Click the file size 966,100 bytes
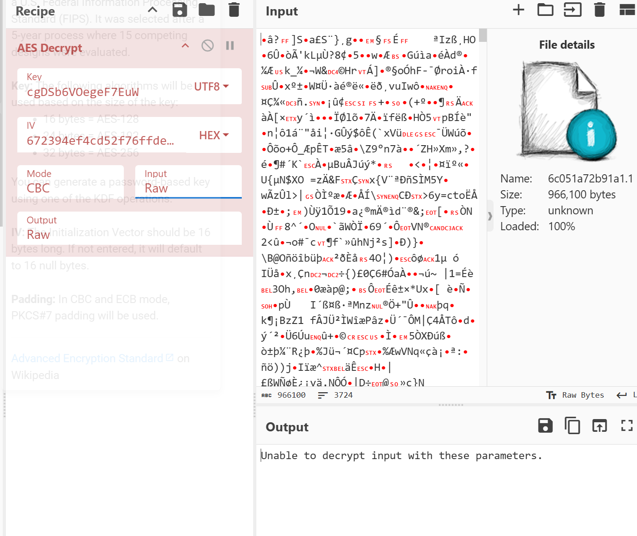 click(x=582, y=195)
